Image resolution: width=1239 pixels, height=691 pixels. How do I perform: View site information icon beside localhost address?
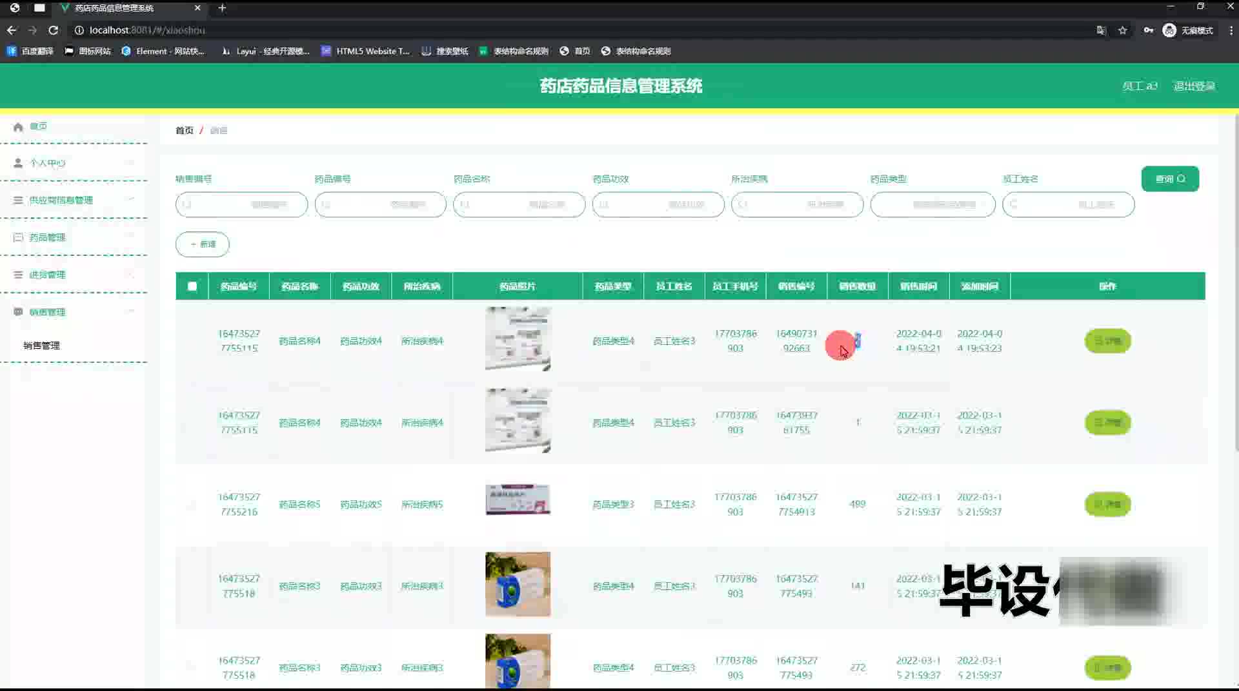[x=79, y=30]
